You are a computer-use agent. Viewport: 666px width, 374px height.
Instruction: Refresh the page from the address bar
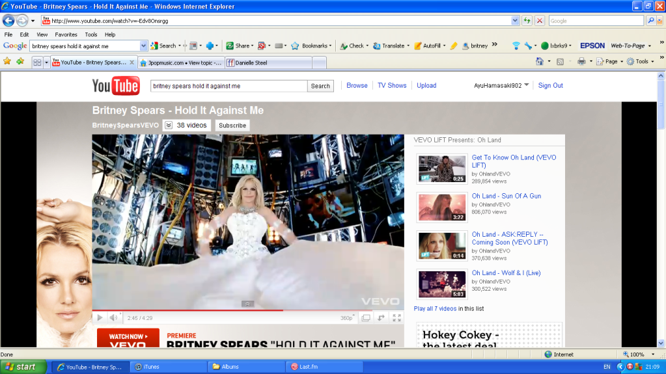click(x=527, y=20)
